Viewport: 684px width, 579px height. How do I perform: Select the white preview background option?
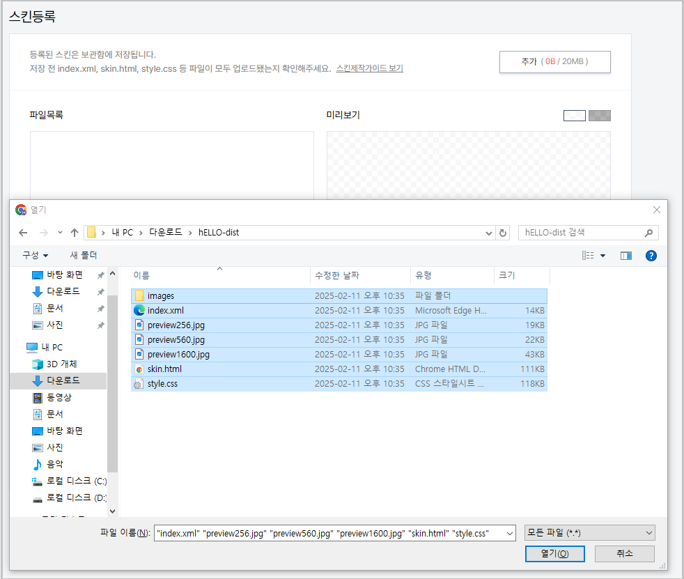click(575, 115)
